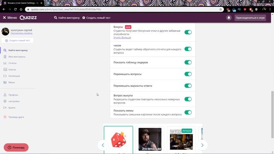The image size is (274, 154).
Task: Open Коллекции in sidebar
Action: click(14, 76)
